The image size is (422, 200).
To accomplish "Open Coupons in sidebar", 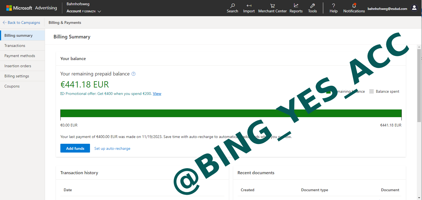I will click(12, 86).
